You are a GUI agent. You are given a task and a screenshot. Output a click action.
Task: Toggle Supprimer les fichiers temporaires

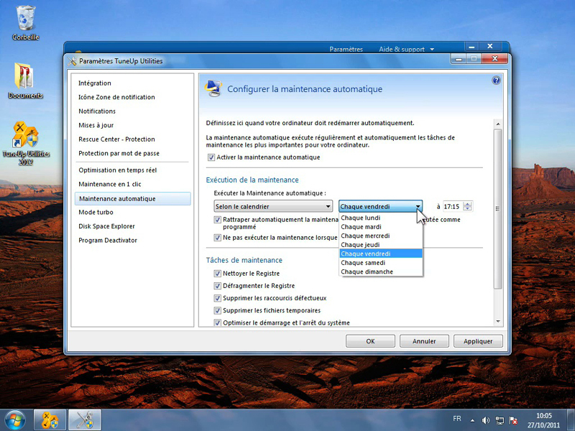(217, 310)
